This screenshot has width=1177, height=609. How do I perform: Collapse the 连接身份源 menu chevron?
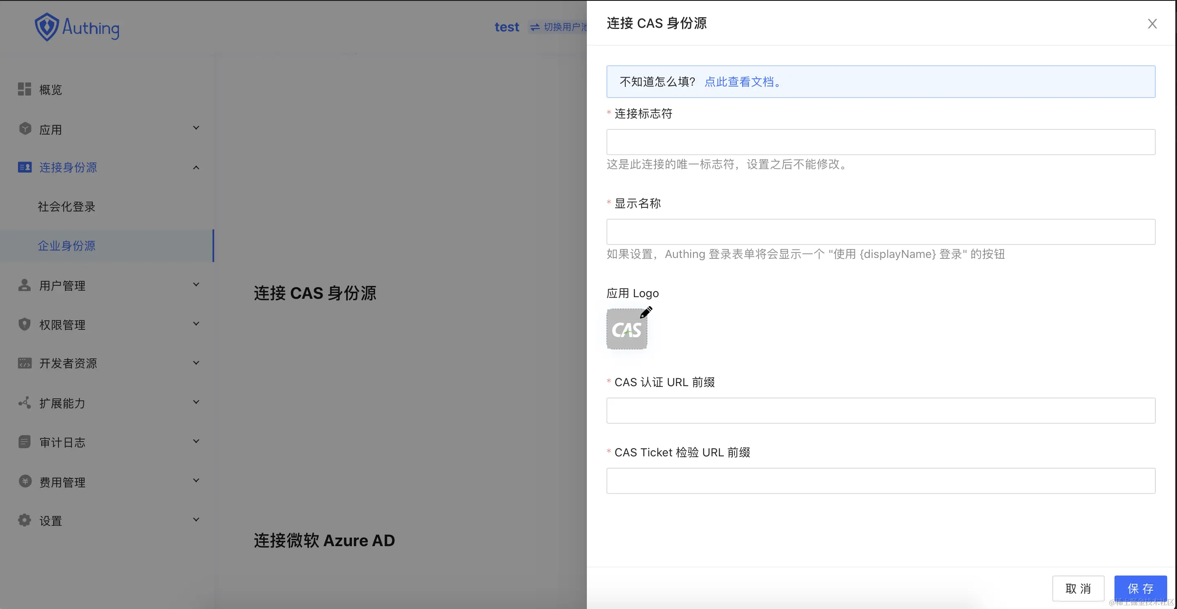[196, 167]
